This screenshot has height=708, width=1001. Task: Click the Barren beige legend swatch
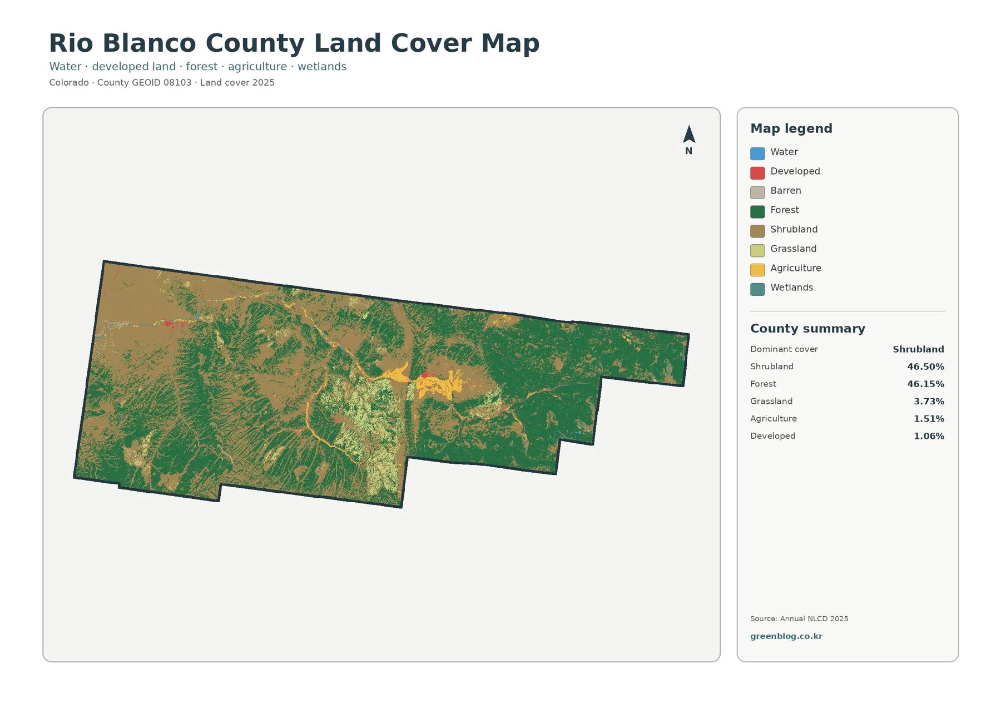[x=757, y=192]
